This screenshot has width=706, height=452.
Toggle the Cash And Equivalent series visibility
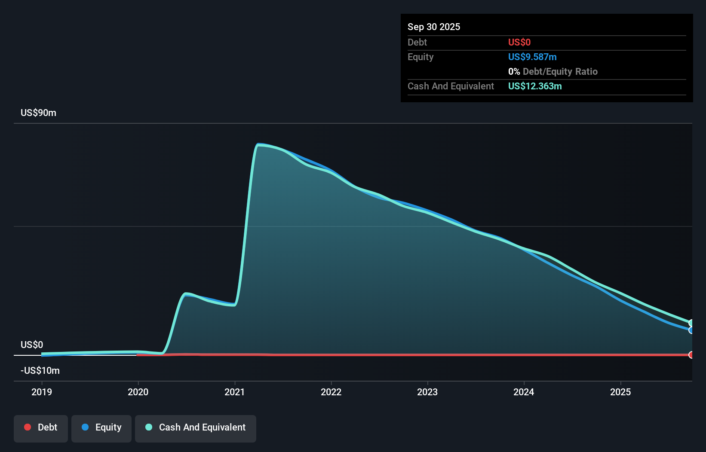point(196,428)
